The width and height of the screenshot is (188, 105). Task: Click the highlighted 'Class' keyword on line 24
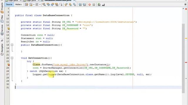point(36,64)
